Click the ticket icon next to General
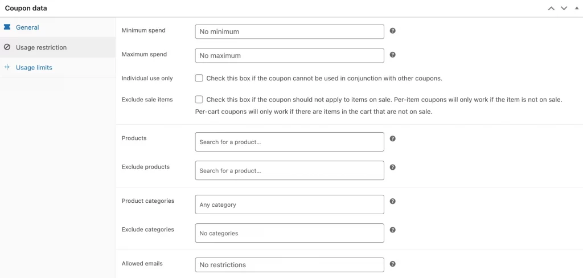583x278 pixels. 7,27
